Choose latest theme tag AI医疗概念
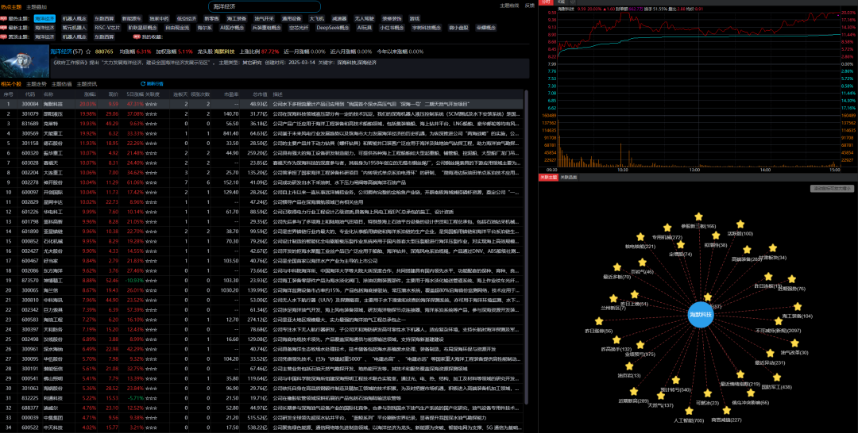 coord(232,27)
